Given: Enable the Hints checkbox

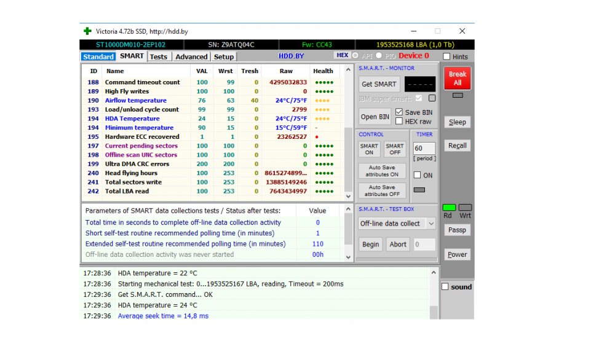Looking at the screenshot, I should click(447, 57).
